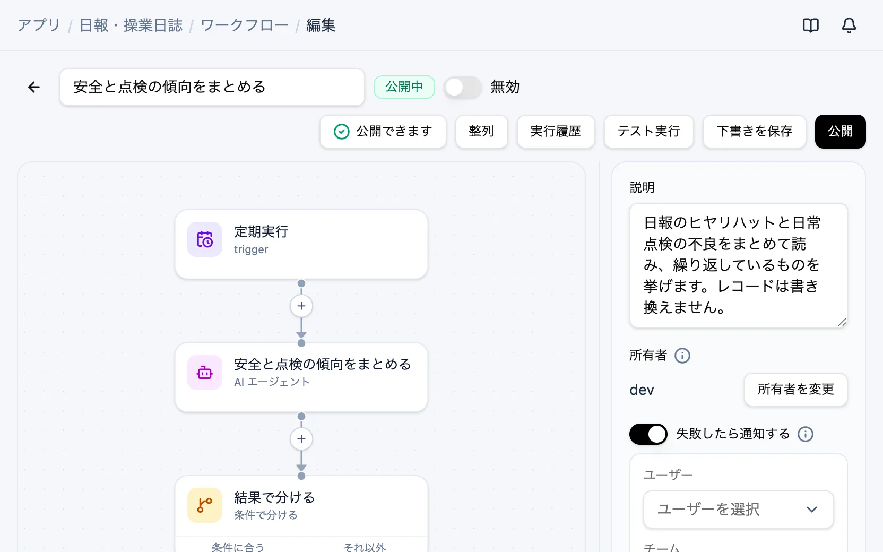883x552 pixels.
Task: Click the 結果で分ける branch icon
Action: [x=205, y=505]
